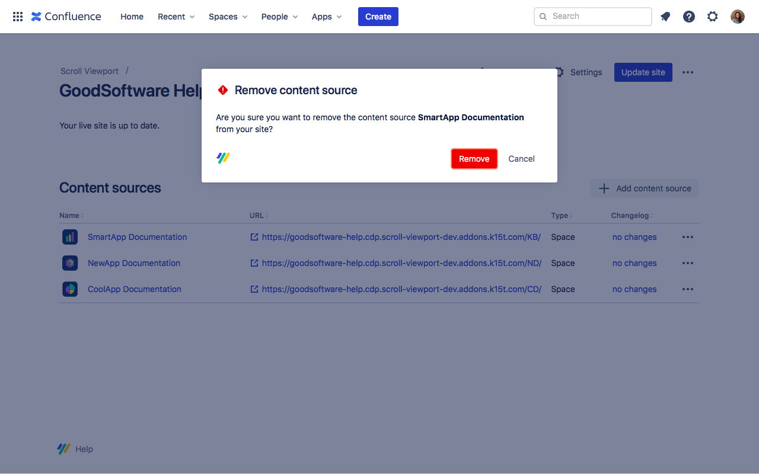Click the Scroll Viewport icon next to footer Help
The height and width of the screenshot is (474, 759).
pyautogui.click(x=63, y=449)
